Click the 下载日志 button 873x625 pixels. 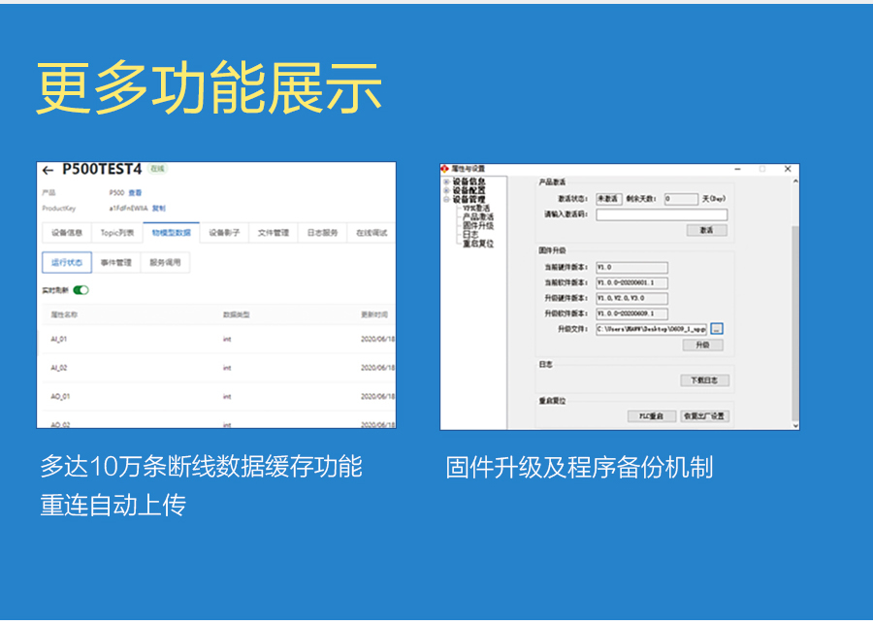[703, 380]
